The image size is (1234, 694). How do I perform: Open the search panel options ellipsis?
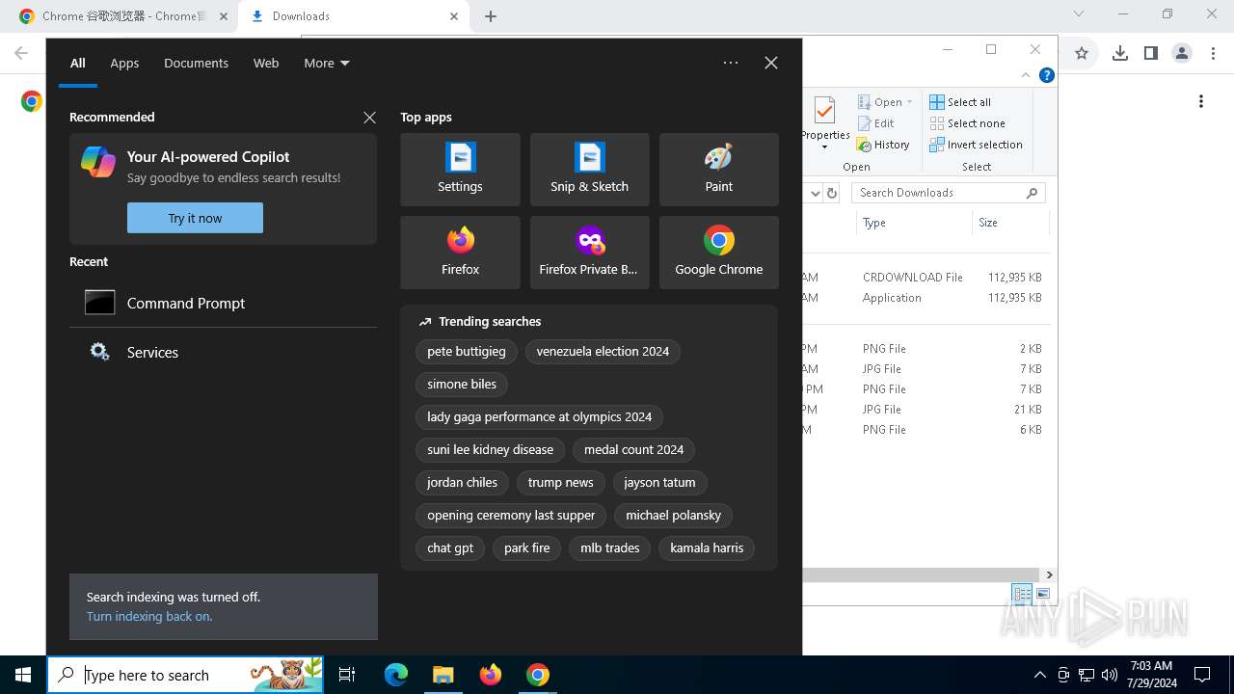click(x=731, y=63)
